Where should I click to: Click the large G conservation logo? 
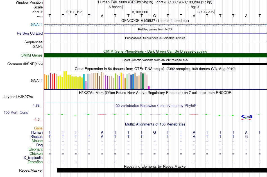pyautogui.click(x=246, y=117)
